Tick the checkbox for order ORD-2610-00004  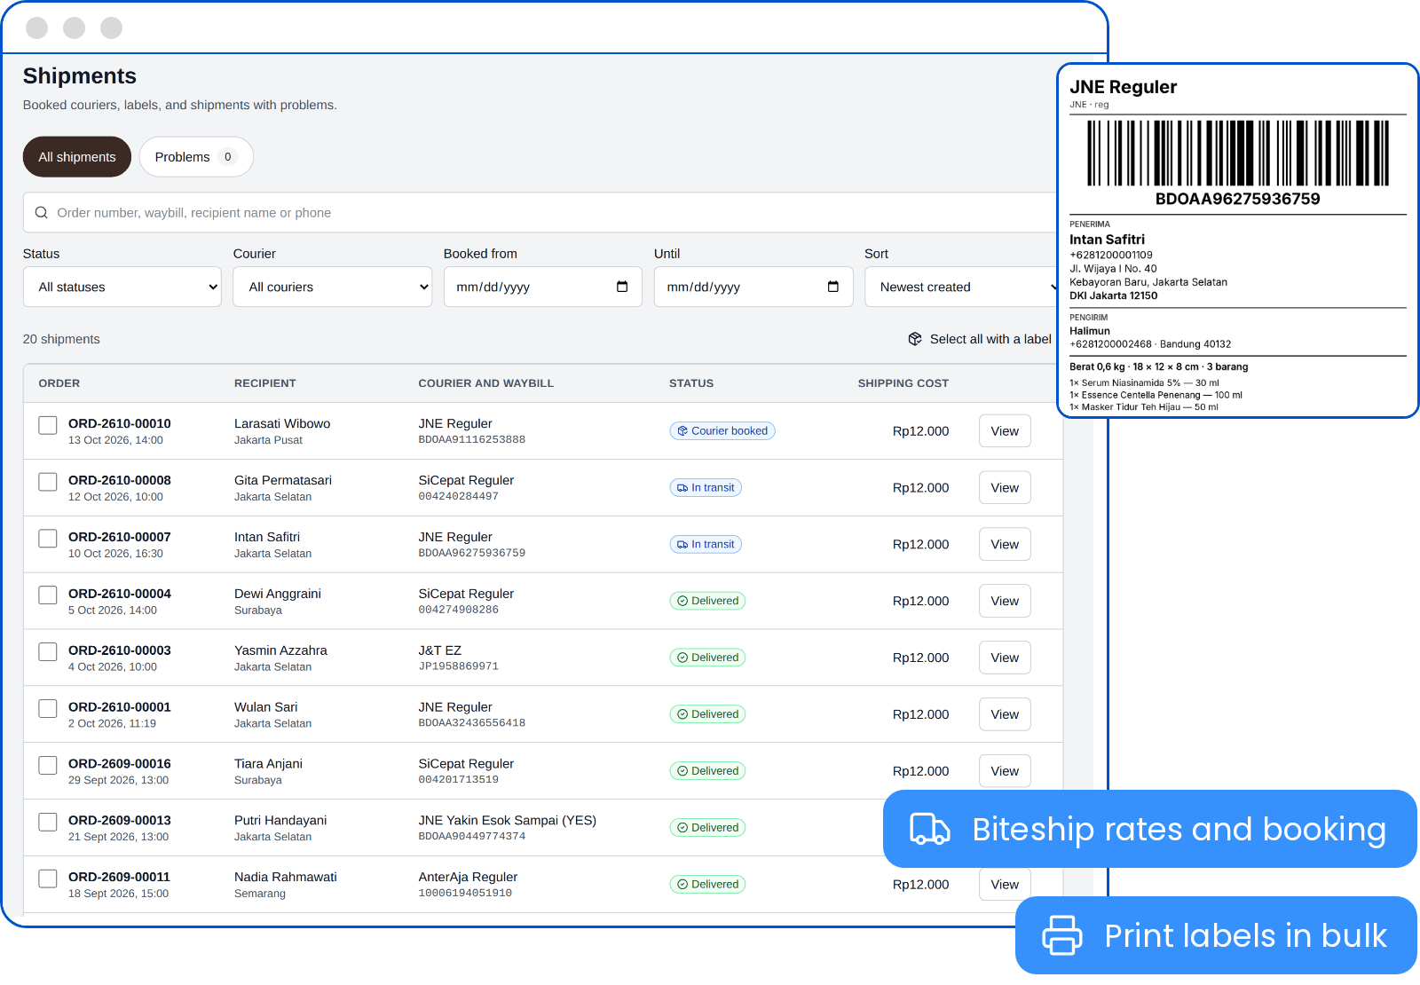coord(48,595)
